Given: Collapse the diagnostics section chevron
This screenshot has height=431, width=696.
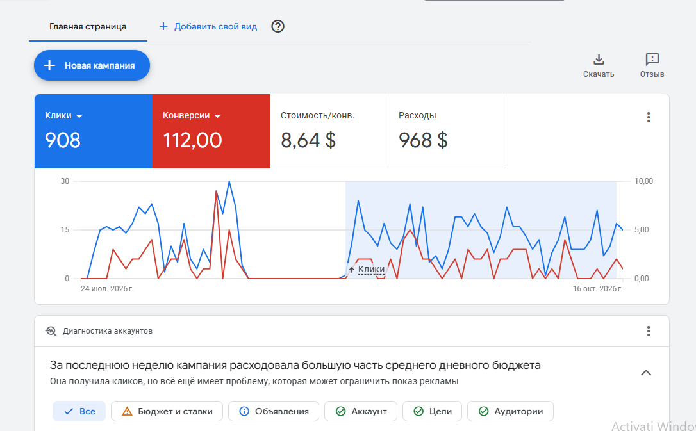Looking at the screenshot, I should 646,373.
